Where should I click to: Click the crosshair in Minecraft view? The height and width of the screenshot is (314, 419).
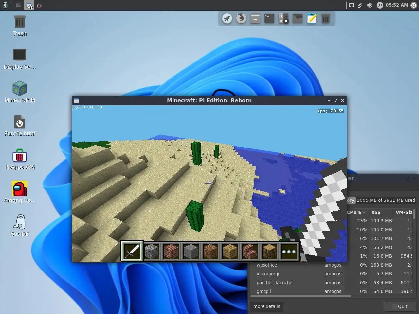click(209, 183)
